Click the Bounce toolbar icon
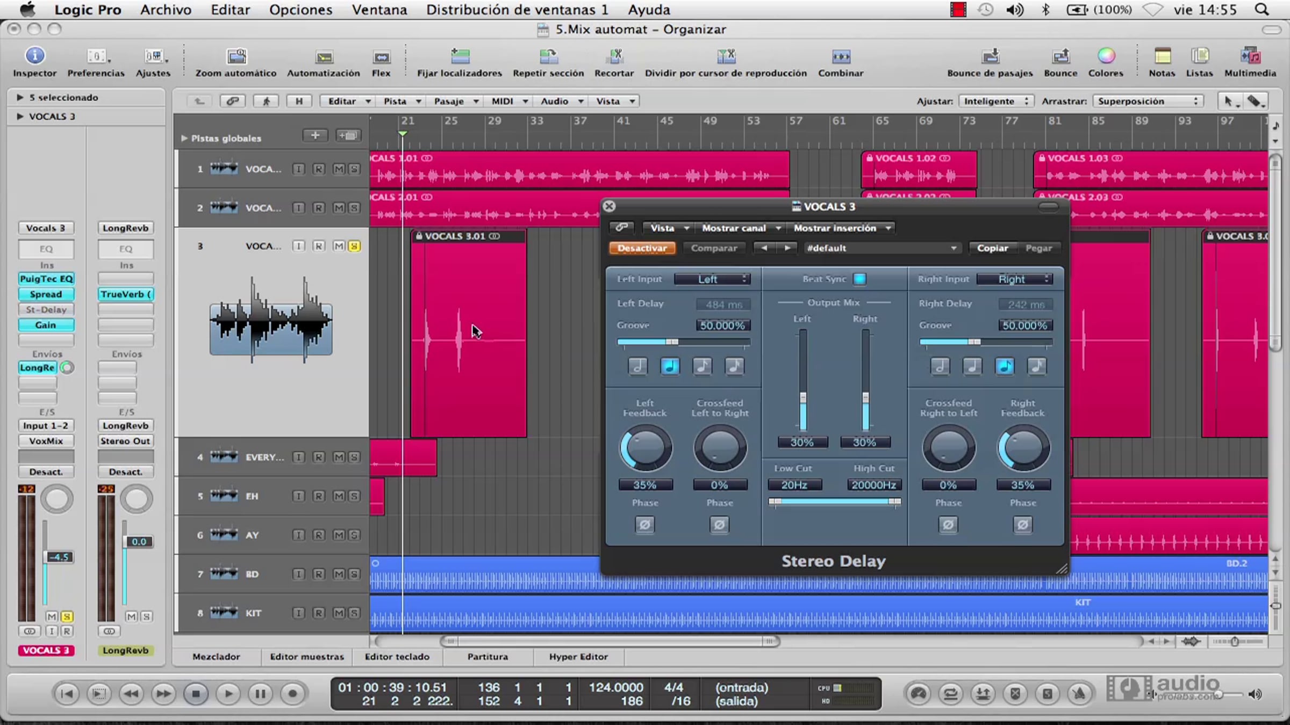Image resolution: width=1290 pixels, height=725 pixels. (1060, 56)
